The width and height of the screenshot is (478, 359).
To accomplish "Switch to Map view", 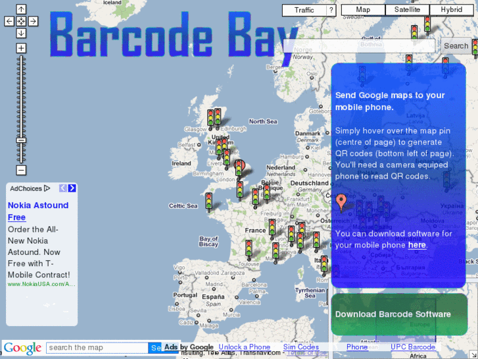I will pyautogui.click(x=363, y=10).
